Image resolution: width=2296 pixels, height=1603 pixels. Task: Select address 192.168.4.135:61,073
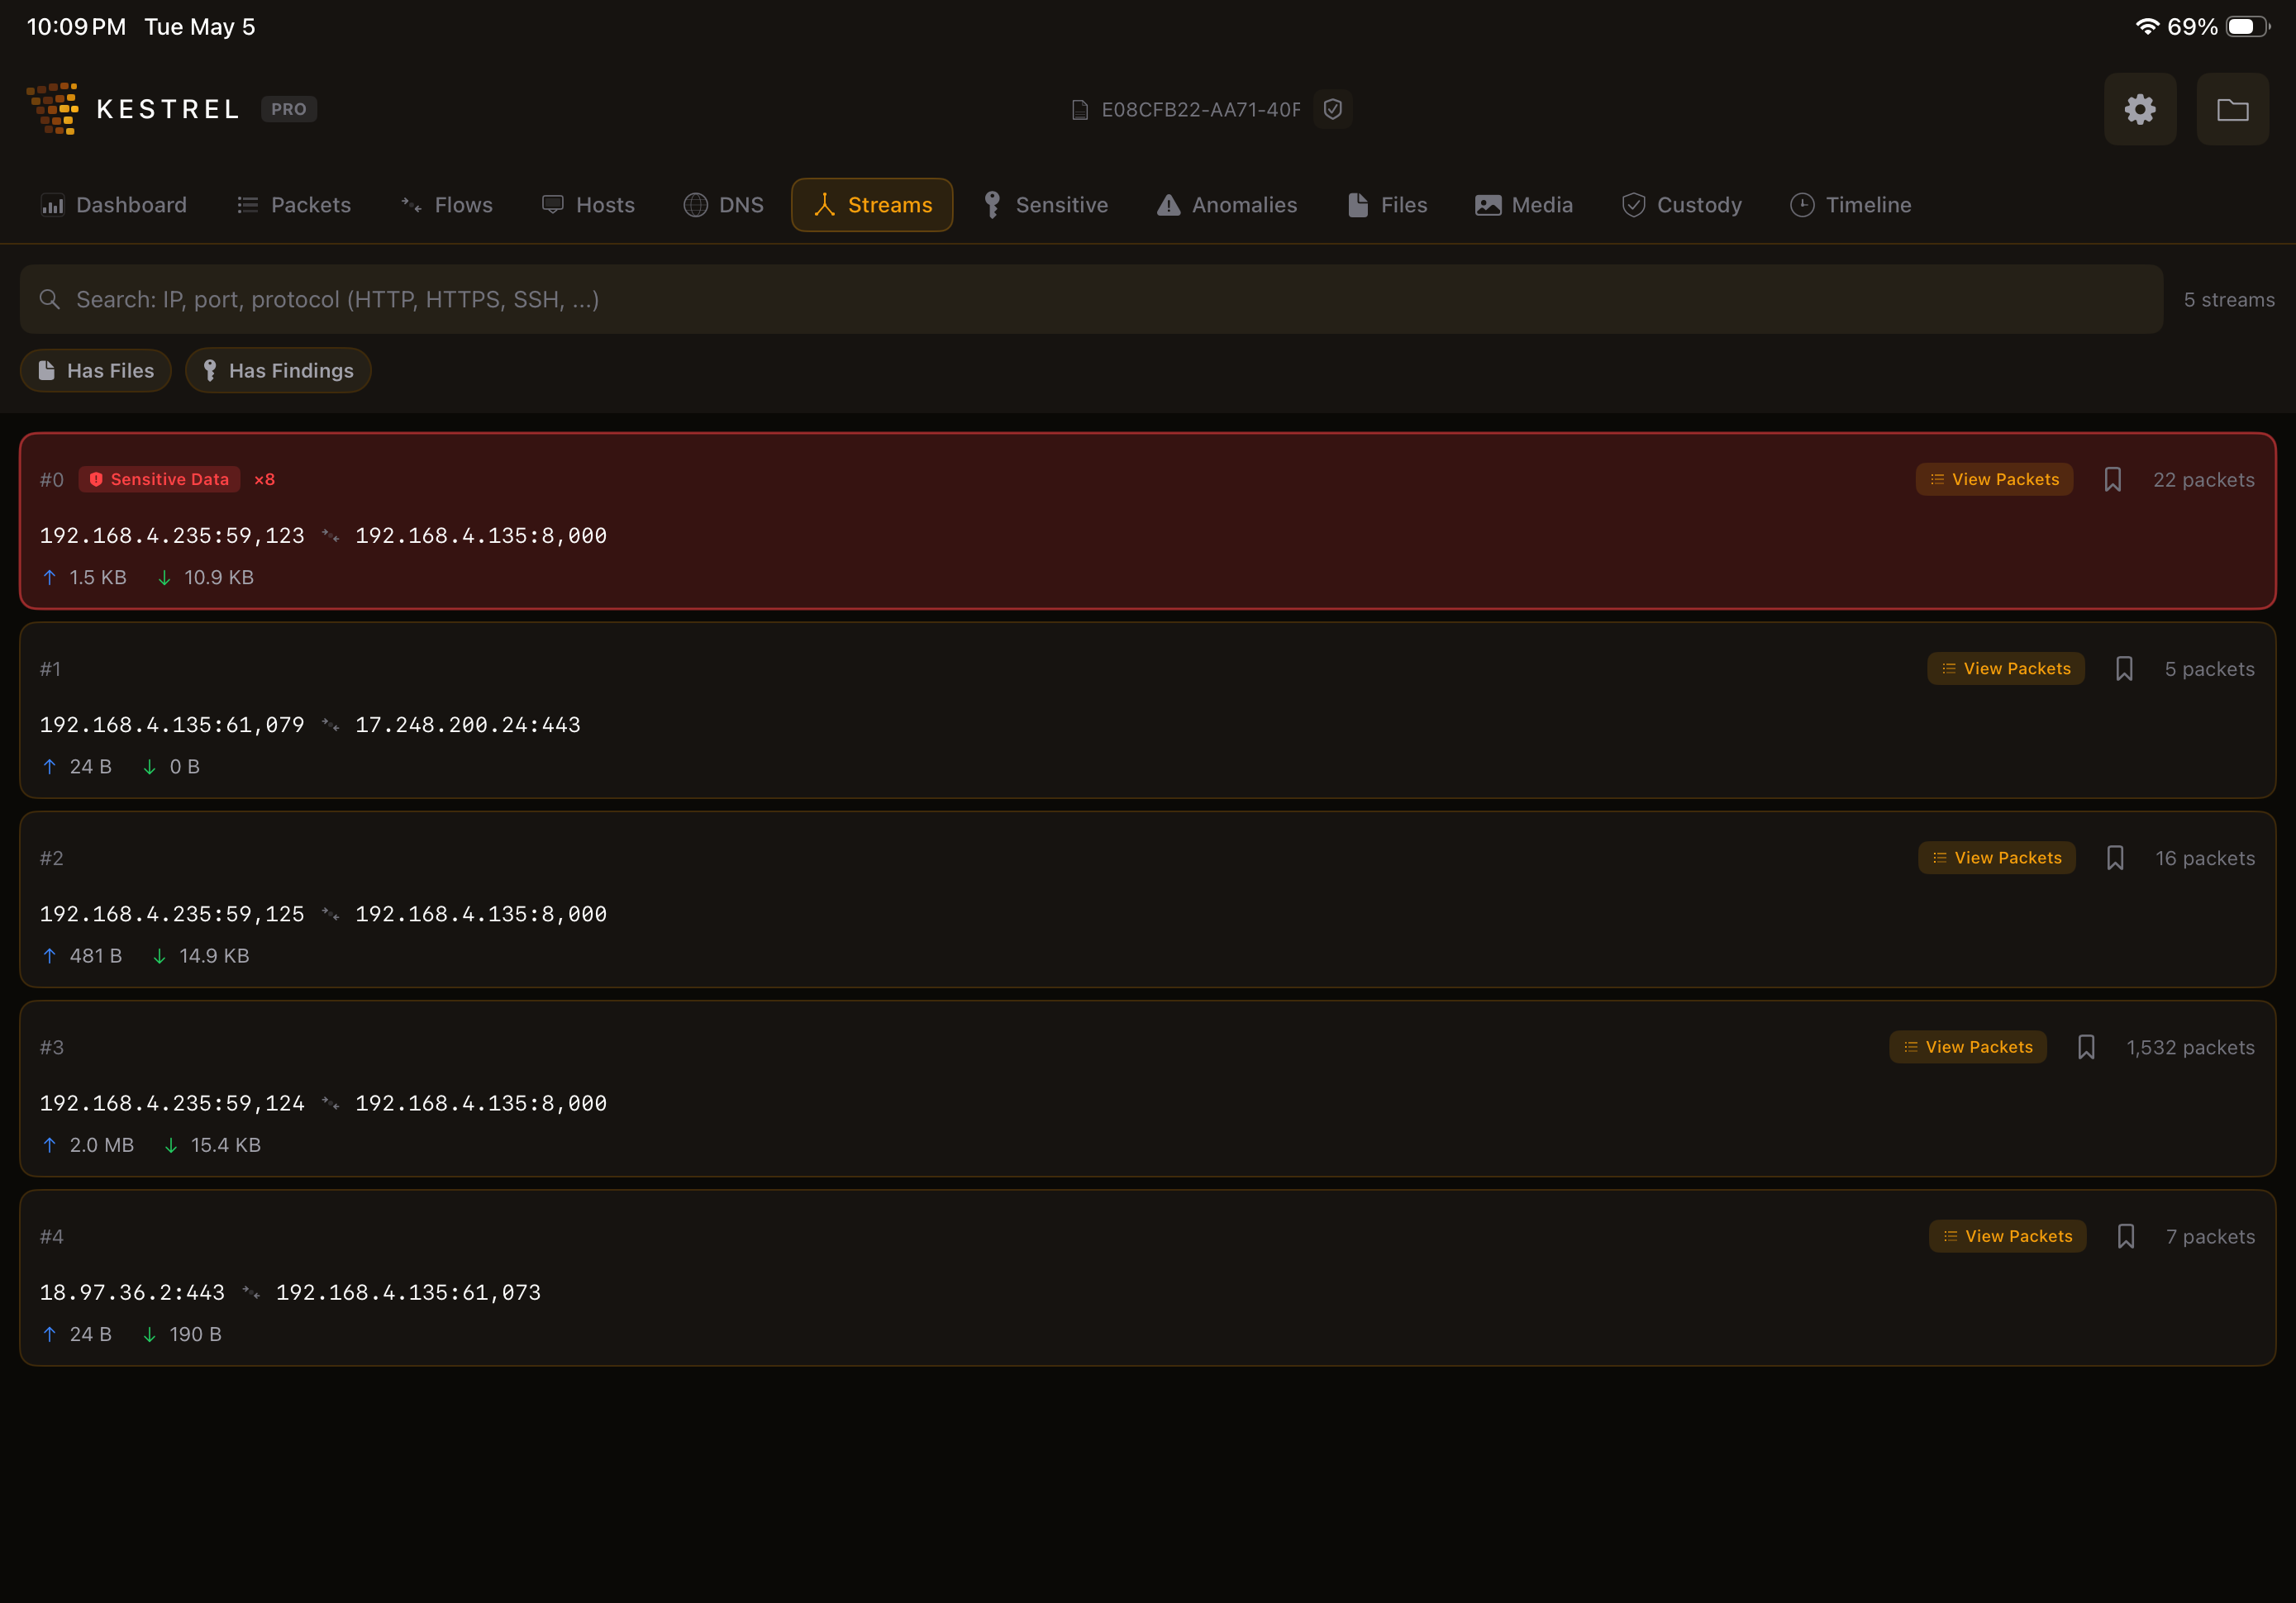pyautogui.click(x=408, y=1292)
